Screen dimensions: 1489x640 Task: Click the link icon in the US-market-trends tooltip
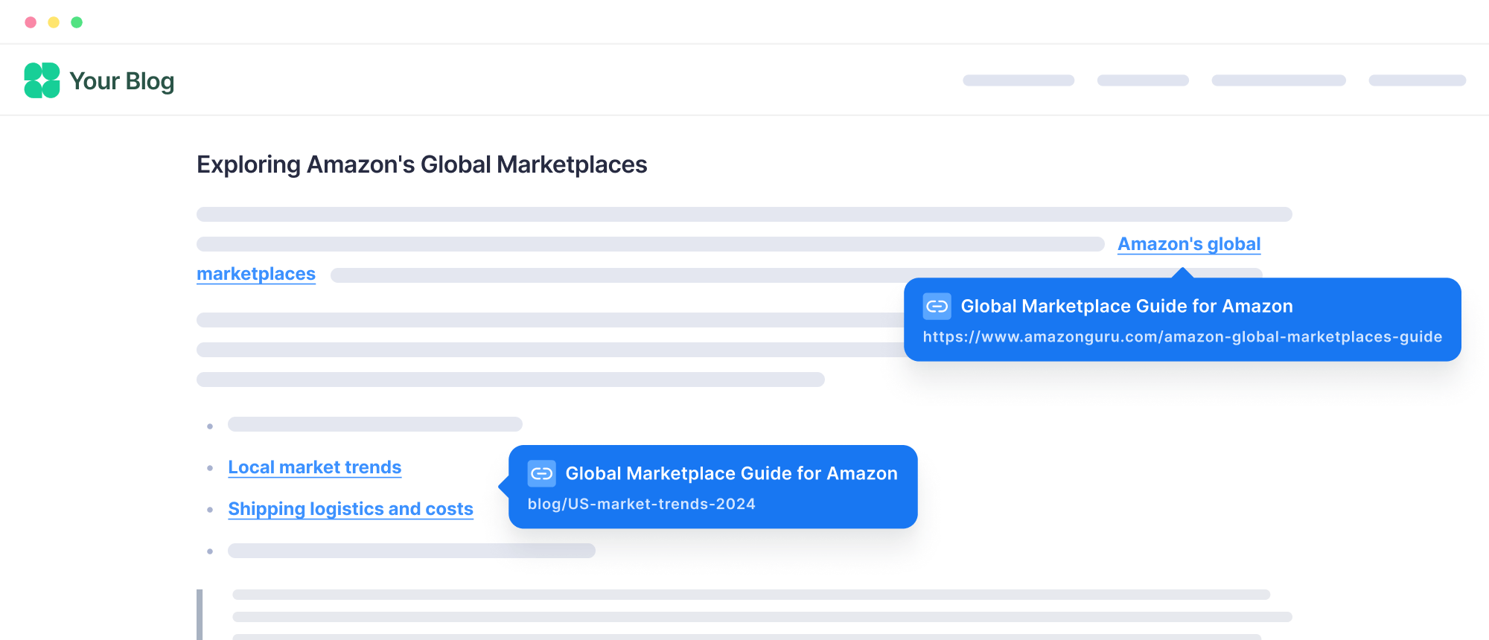pos(541,473)
